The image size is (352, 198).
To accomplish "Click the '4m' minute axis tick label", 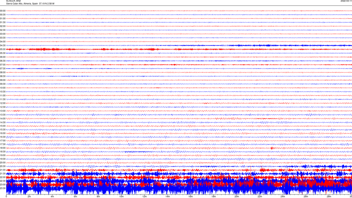I will coord(52,197).
